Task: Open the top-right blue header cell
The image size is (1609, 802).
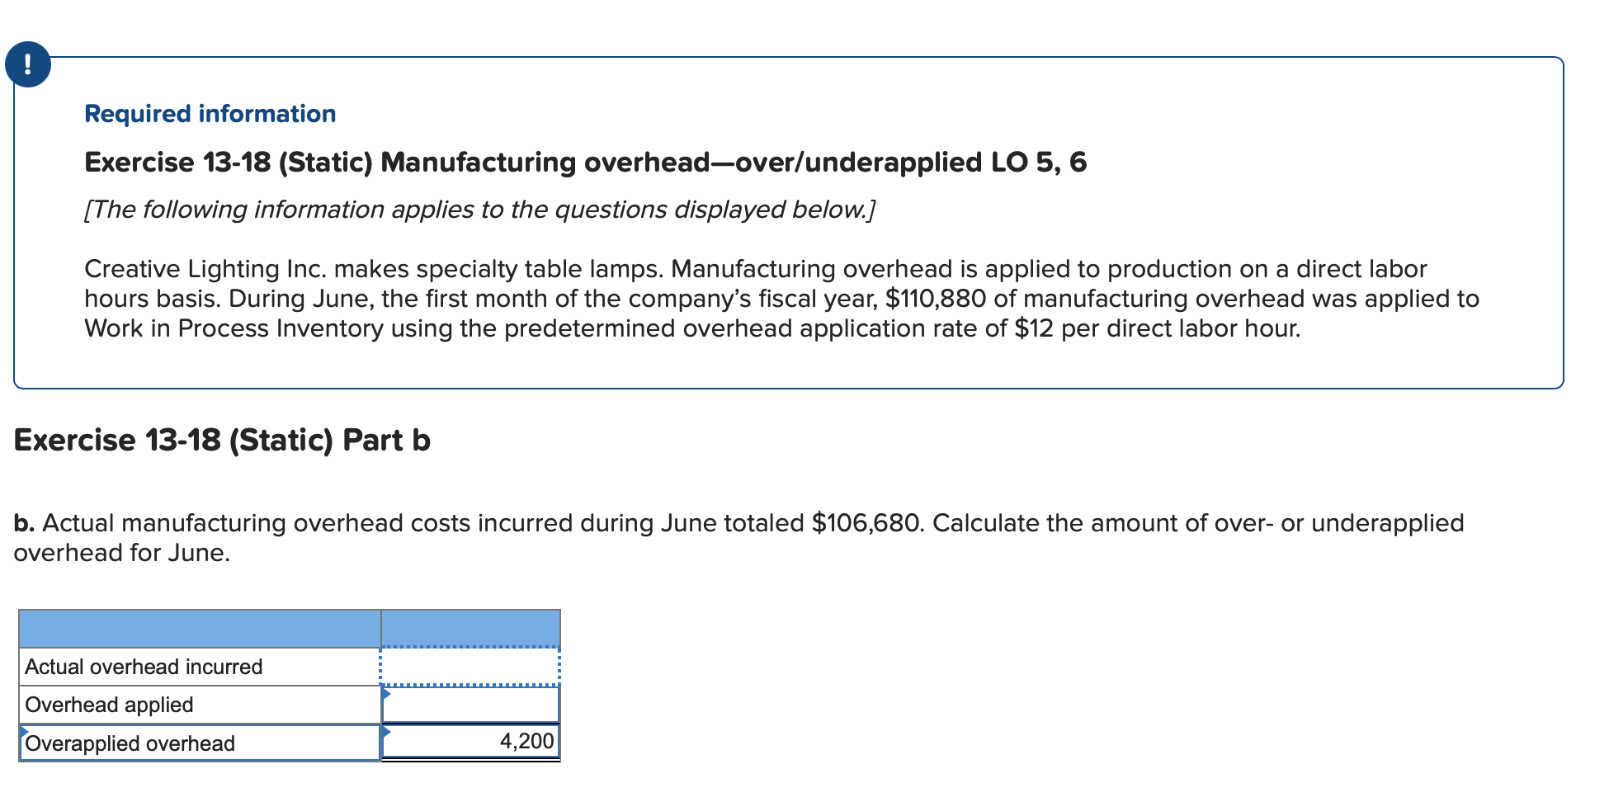Action: (x=470, y=629)
